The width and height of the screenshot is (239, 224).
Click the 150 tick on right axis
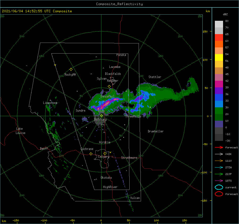(205, 31)
